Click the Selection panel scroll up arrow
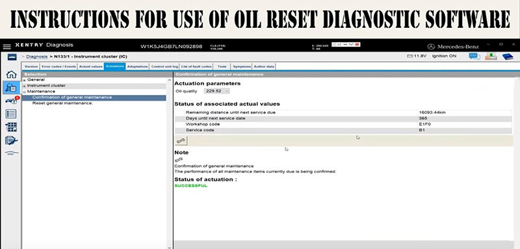This screenshot has width=520, height=249. pyautogui.click(x=170, y=80)
